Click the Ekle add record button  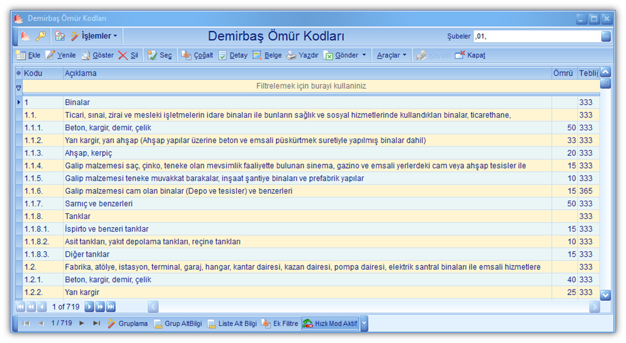[28, 55]
